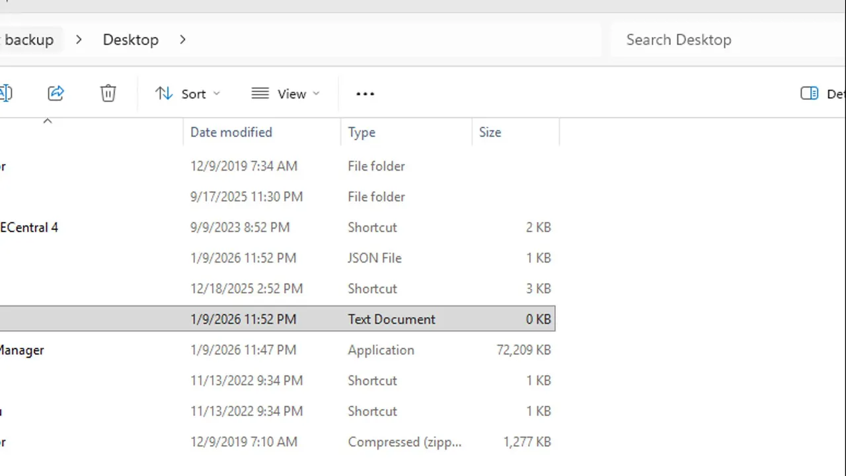Image resolution: width=846 pixels, height=476 pixels.
Task: Click the Delete trash can icon
Action: pyautogui.click(x=108, y=93)
